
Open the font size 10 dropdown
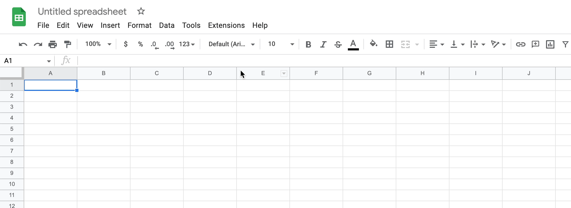tap(281, 44)
